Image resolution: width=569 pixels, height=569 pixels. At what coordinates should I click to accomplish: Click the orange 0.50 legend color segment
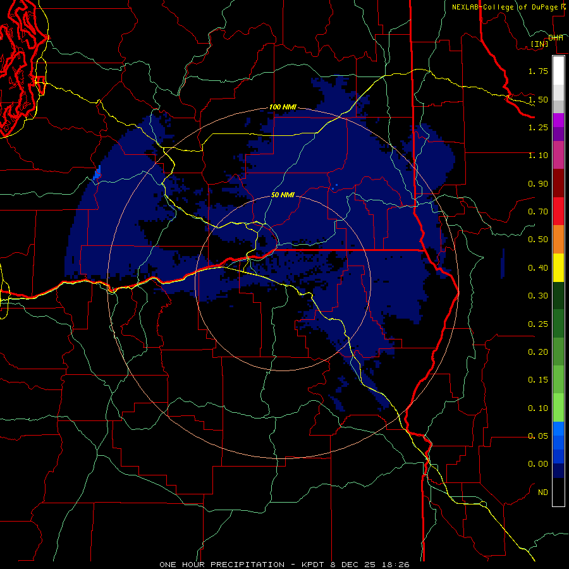click(x=558, y=239)
